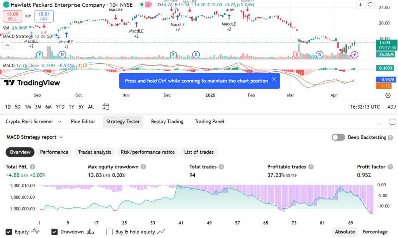Switch to the Risk/performance ratios tab
Viewport: 398px width, 238px height.
[x=148, y=152]
